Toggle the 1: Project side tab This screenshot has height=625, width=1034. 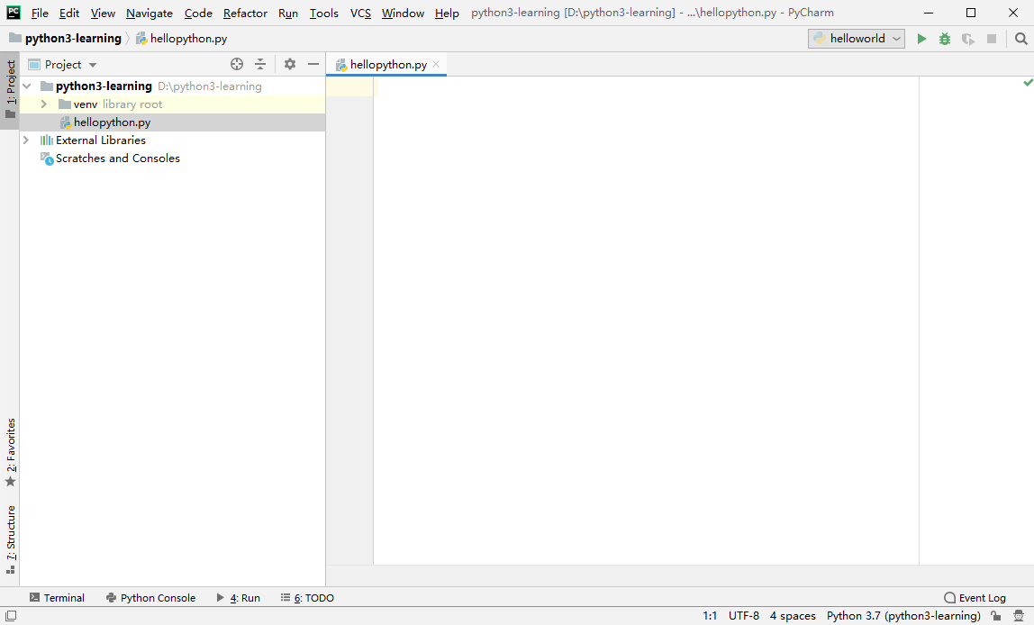pyautogui.click(x=10, y=90)
